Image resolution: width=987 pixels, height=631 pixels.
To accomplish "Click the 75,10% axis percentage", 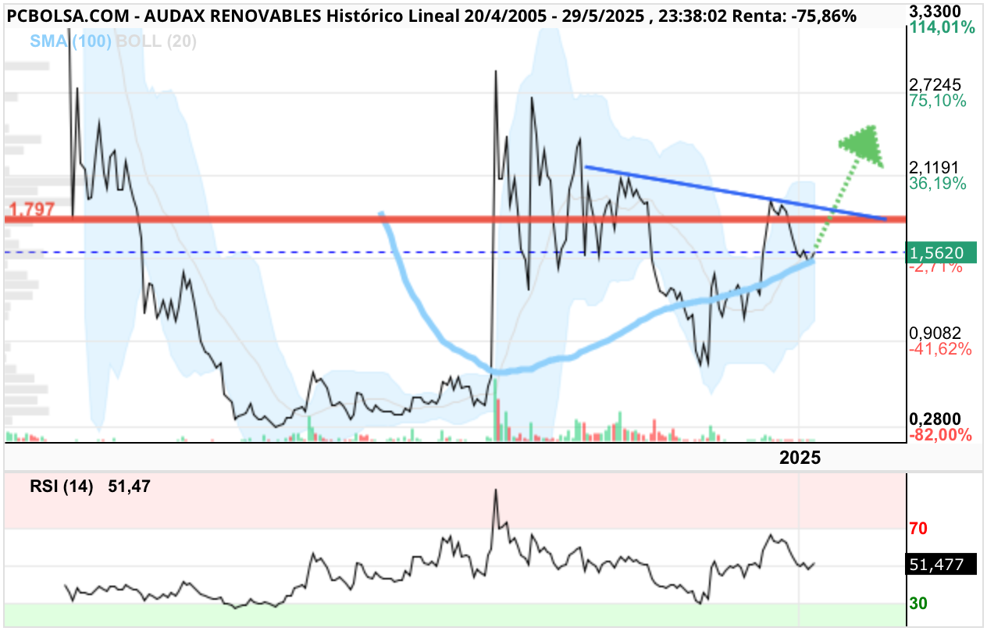I will 938,101.
